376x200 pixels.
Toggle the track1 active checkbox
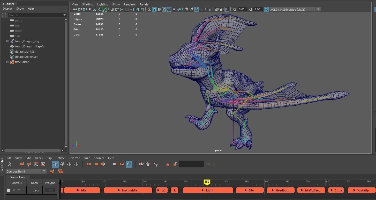9,190
